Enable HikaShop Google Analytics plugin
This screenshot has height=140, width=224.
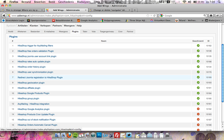(198, 109)
